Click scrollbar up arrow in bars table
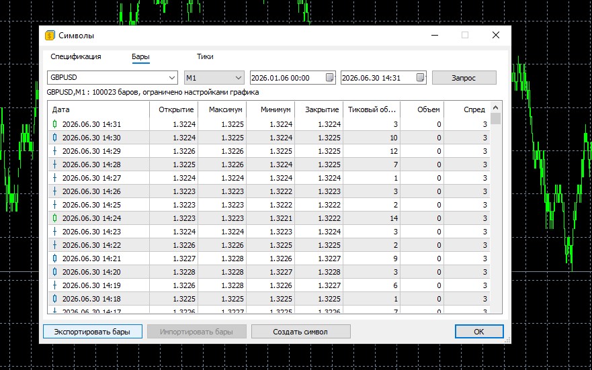The height and width of the screenshot is (370, 592). [496, 108]
